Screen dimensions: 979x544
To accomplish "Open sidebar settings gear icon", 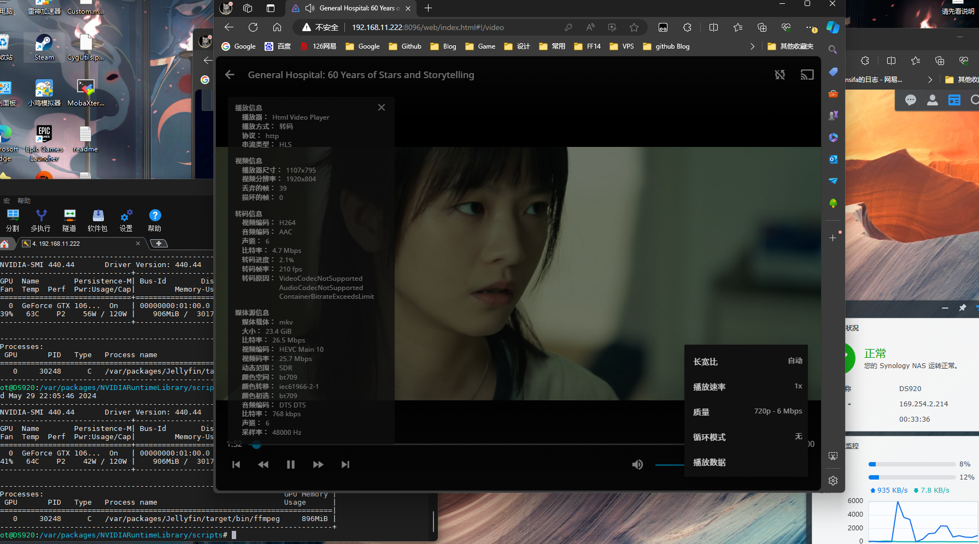I will (x=833, y=481).
